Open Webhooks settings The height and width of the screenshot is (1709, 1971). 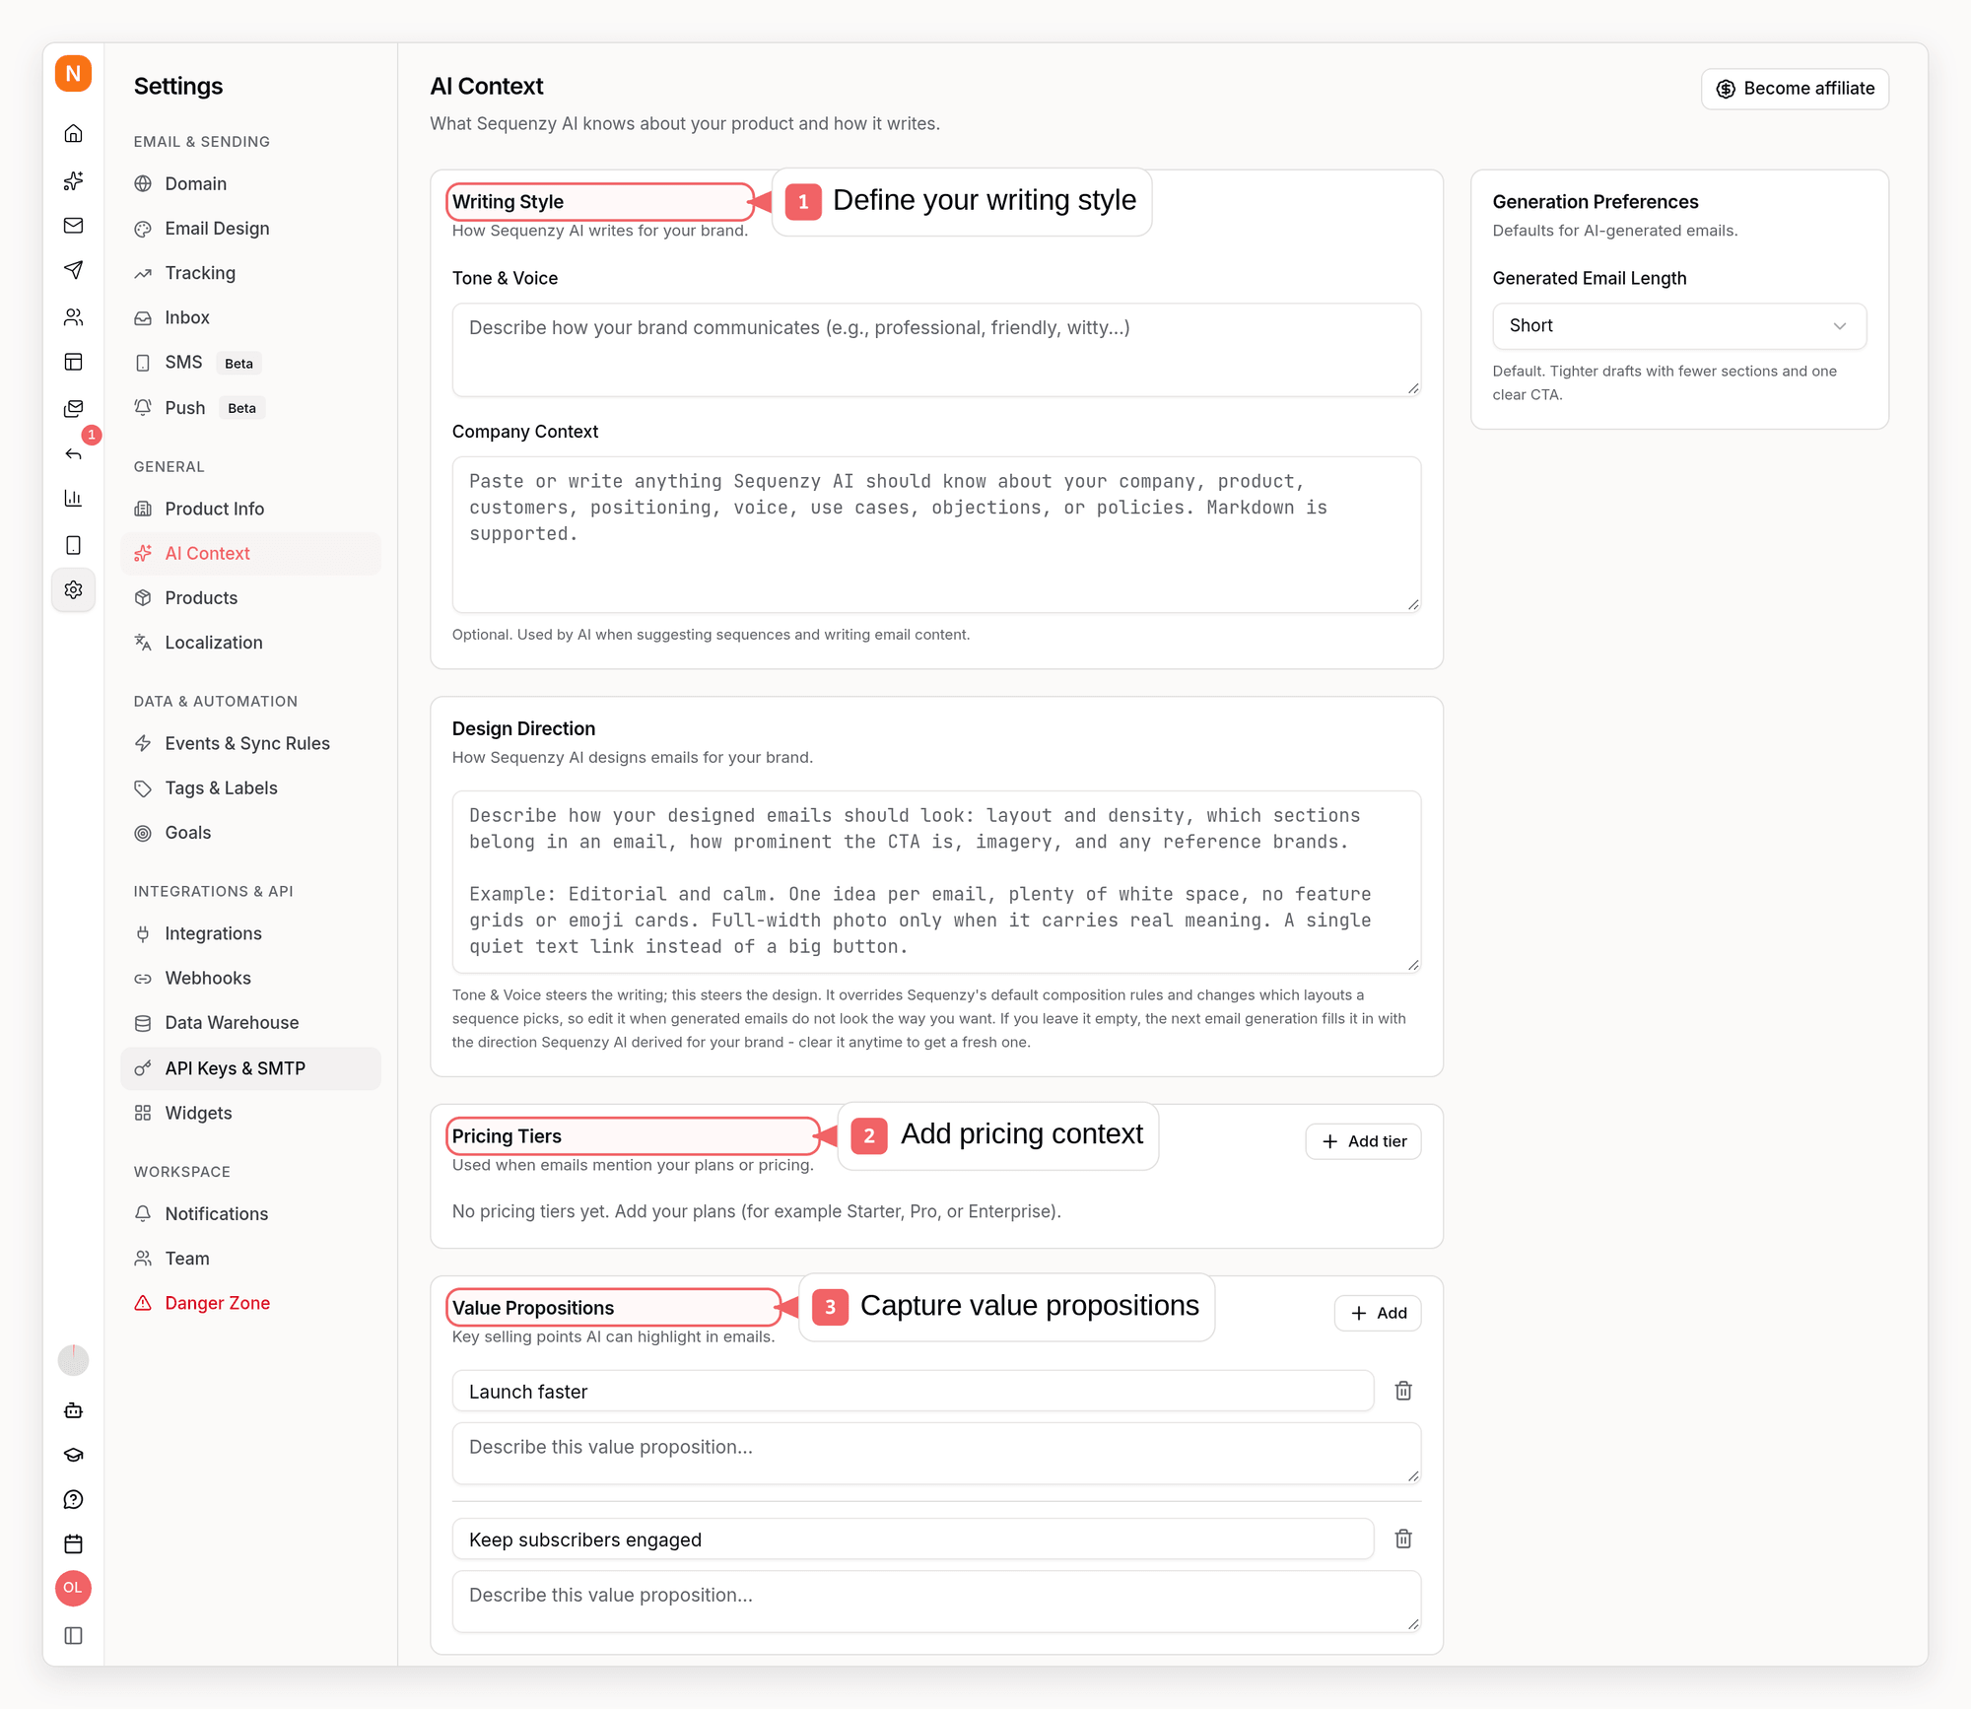coord(250,978)
